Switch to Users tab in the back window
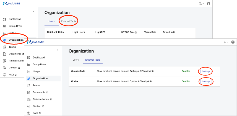This screenshot has height=116, width=237. (x=51, y=21)
